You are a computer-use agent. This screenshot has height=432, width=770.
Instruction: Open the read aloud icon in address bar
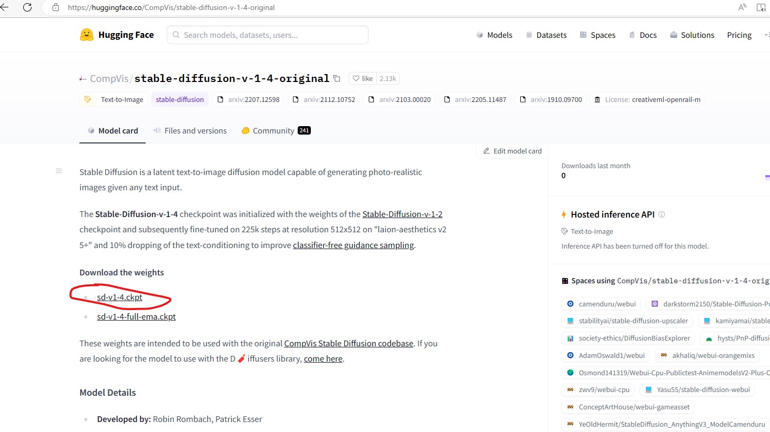point(742,7)
